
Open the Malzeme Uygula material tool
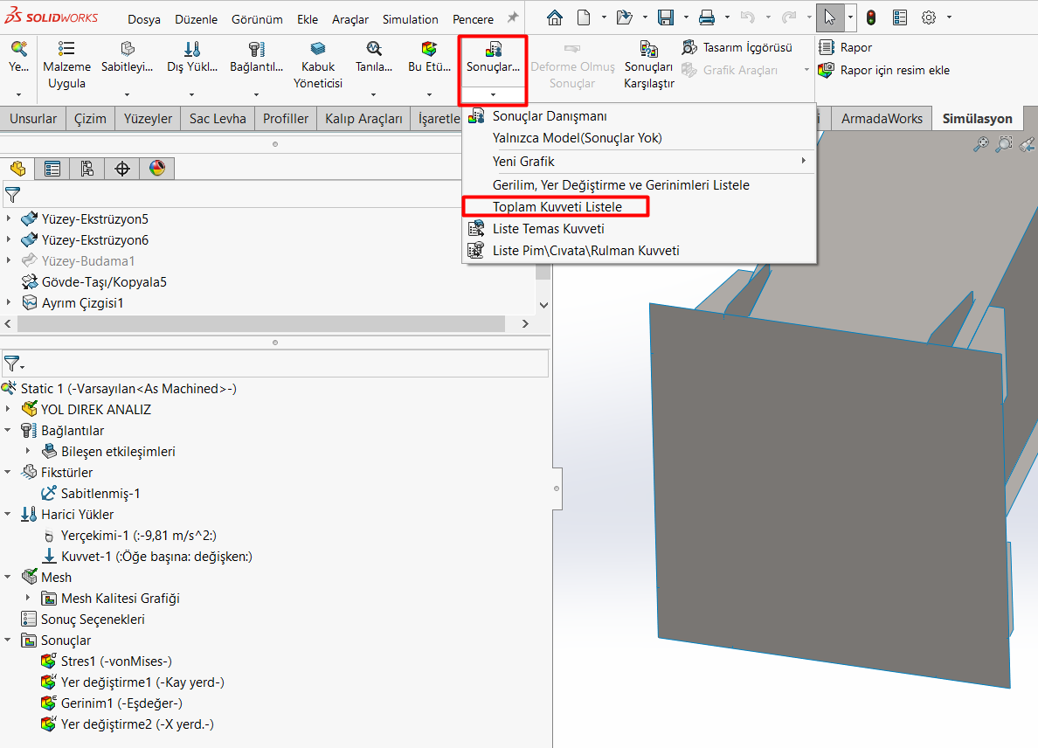tap(66, 65)
